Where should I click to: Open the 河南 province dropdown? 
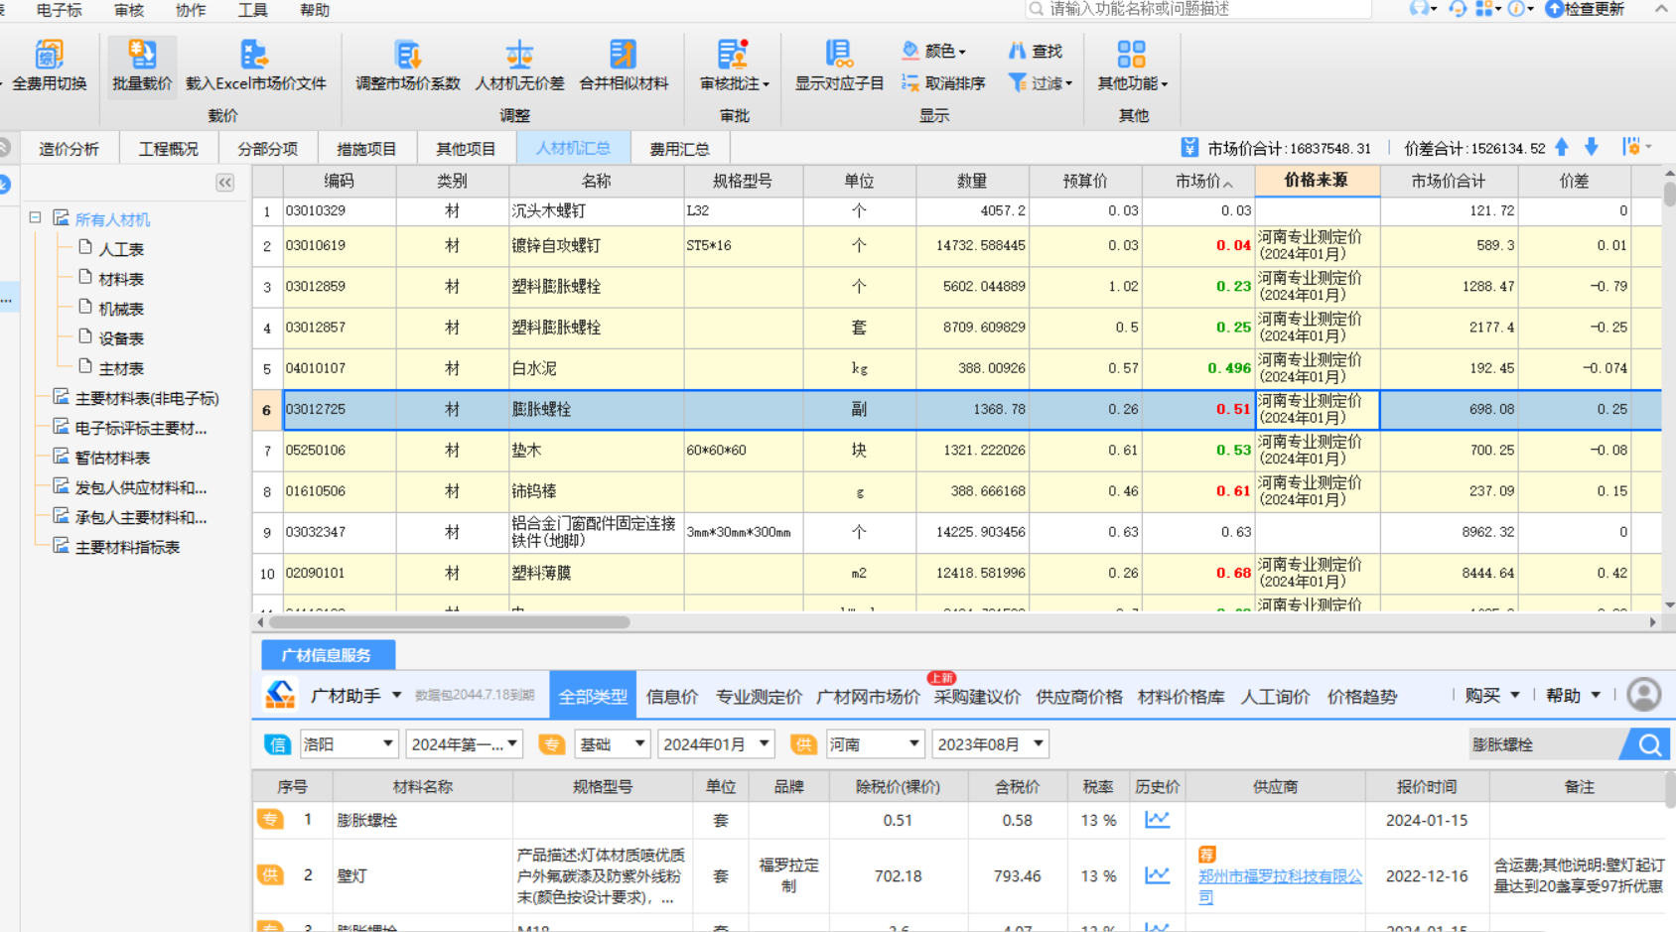(x=875, y=744)
